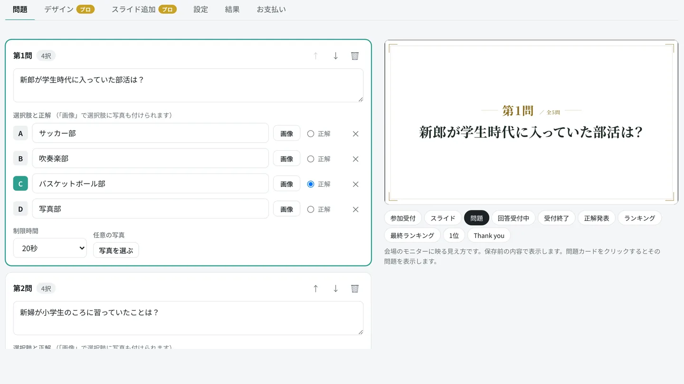Image resolution: width=684 pixels, height=384 pixels.
Task: Add image to choice 吹奏楽部
Action: click(286, 159)
